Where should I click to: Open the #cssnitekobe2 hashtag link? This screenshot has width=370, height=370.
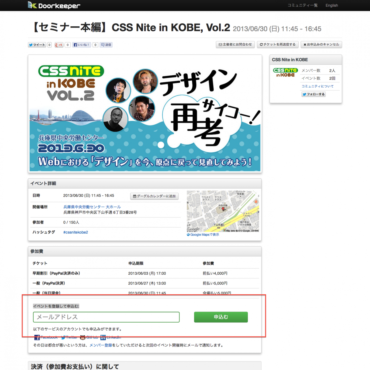[x=75, y=232]
